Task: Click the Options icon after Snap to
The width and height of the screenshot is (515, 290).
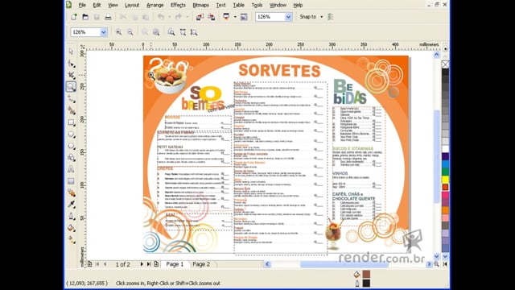Action: pyautogui.click(x=331, y=17)
